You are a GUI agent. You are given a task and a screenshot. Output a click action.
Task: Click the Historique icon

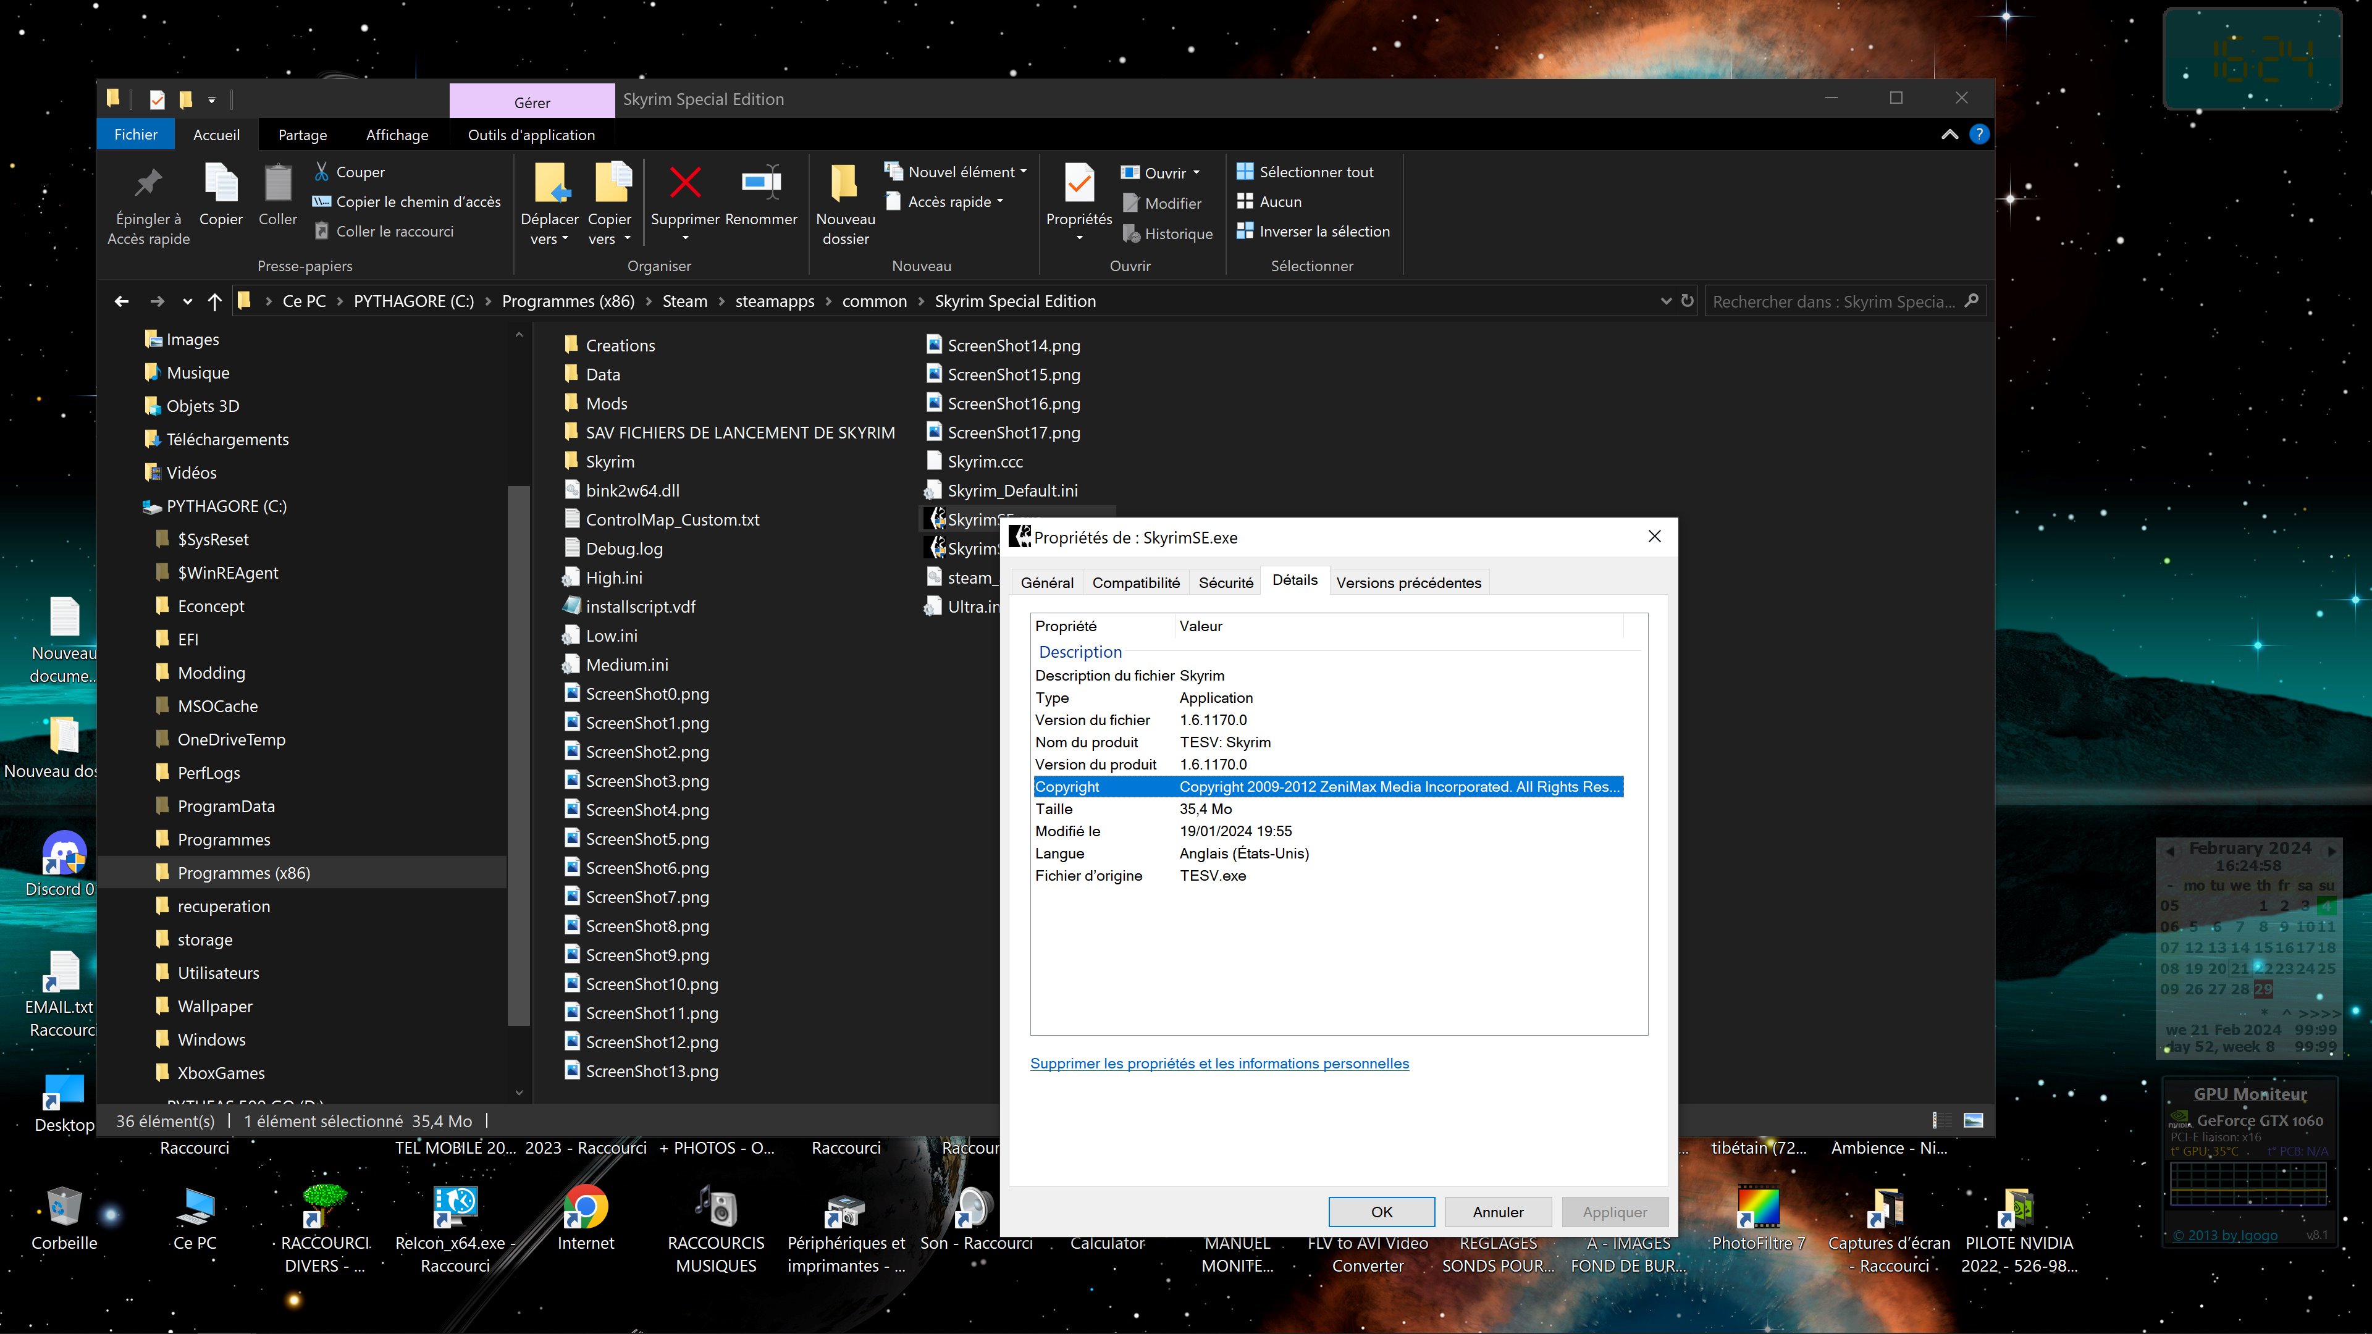point(1132,234)
